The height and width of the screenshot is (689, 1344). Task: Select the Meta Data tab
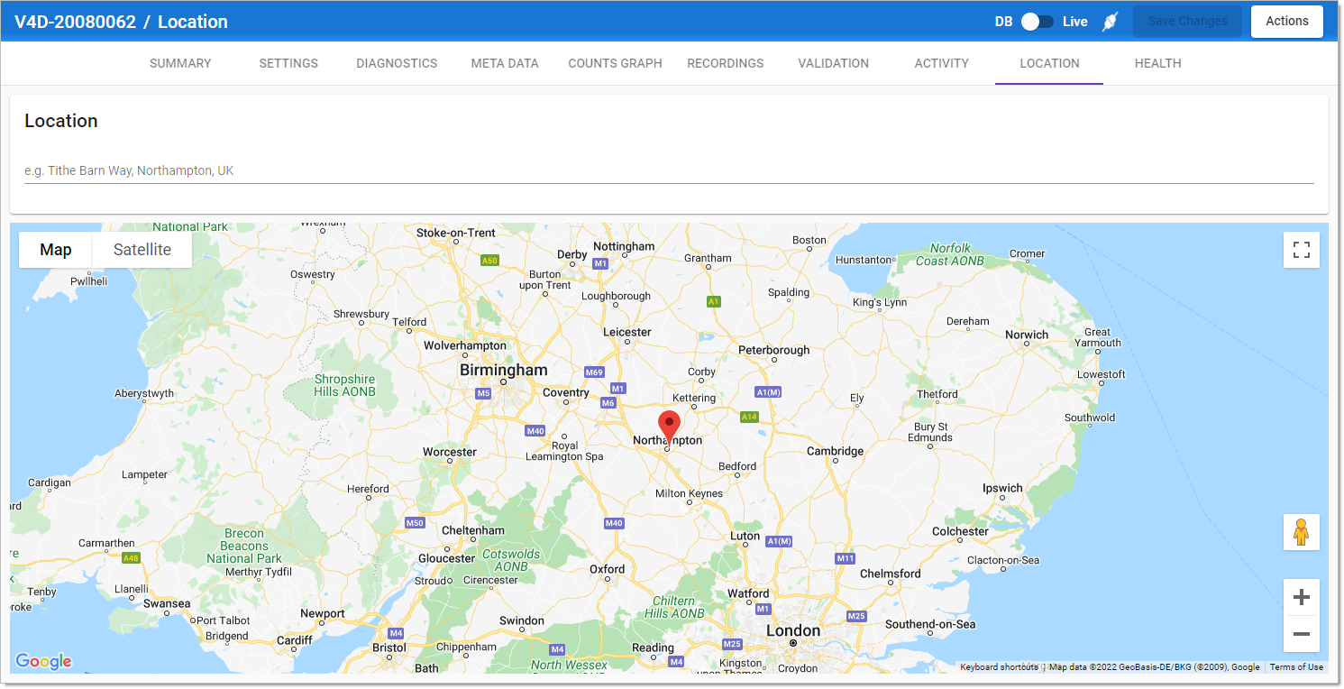click(505, 63)
